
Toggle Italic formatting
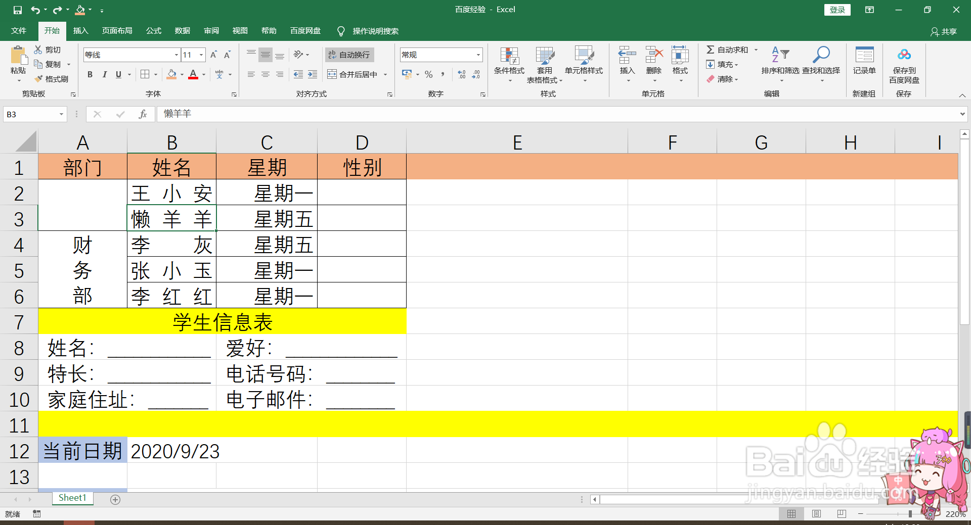(104, 74)
